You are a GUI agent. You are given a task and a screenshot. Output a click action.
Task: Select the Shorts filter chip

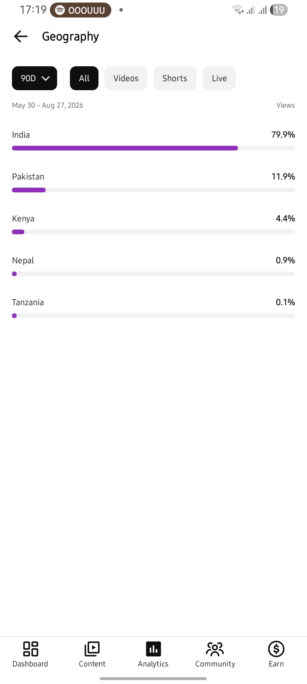(175, 78)
